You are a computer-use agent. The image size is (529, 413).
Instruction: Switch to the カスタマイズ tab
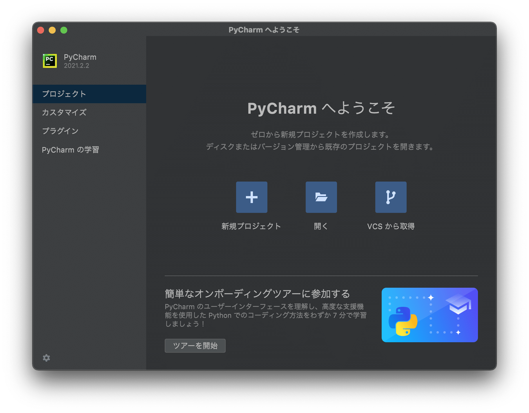point(89,113)
